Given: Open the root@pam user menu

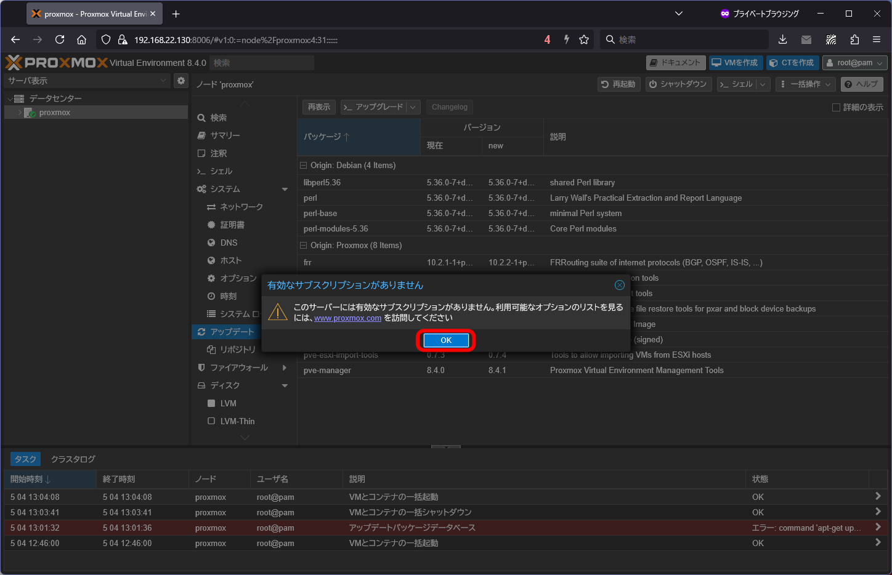Looking at the screenshot, I should click(855, 63).
